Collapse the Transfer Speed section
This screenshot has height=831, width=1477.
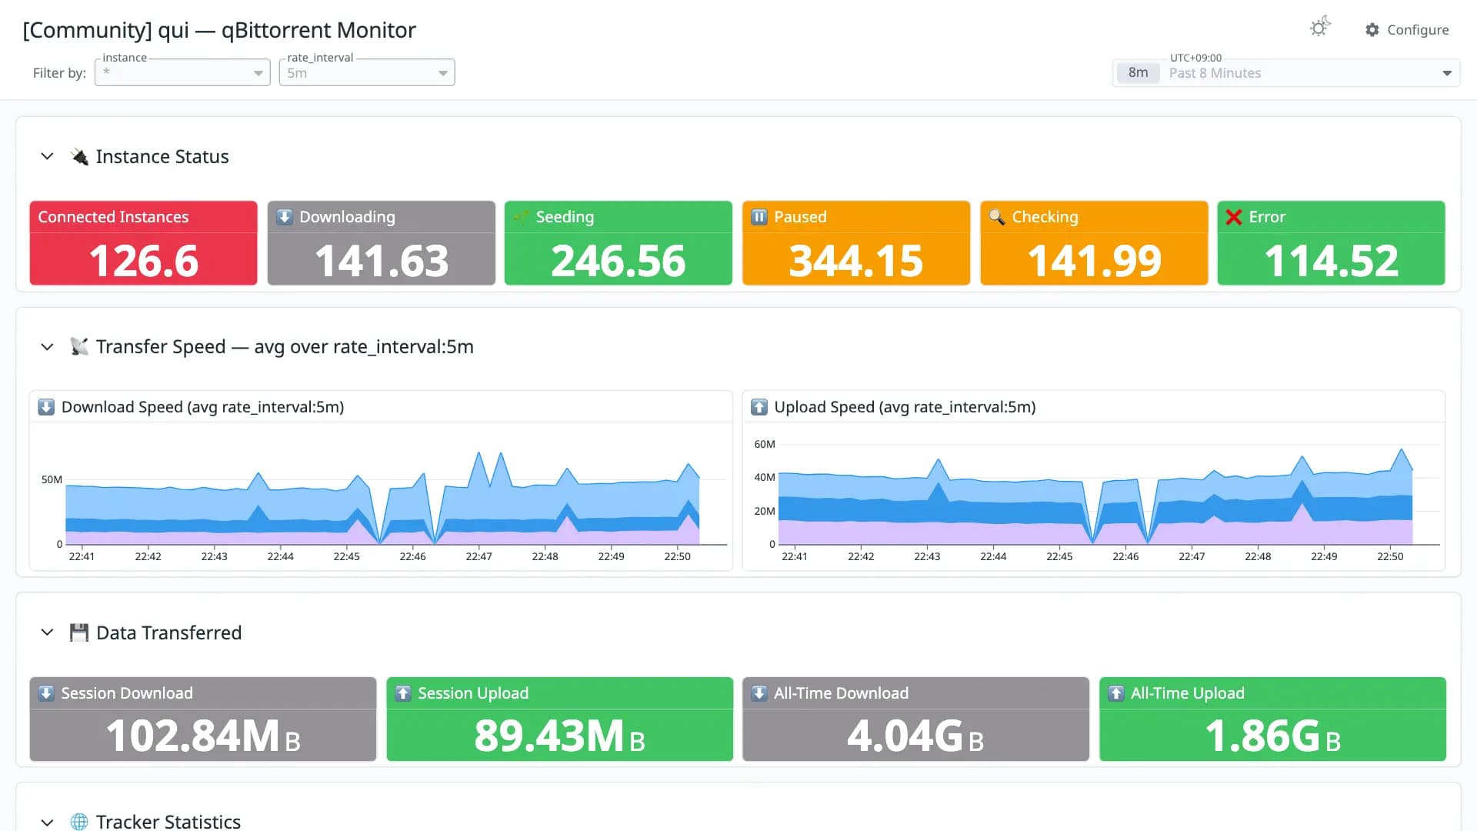pos(47,347)
